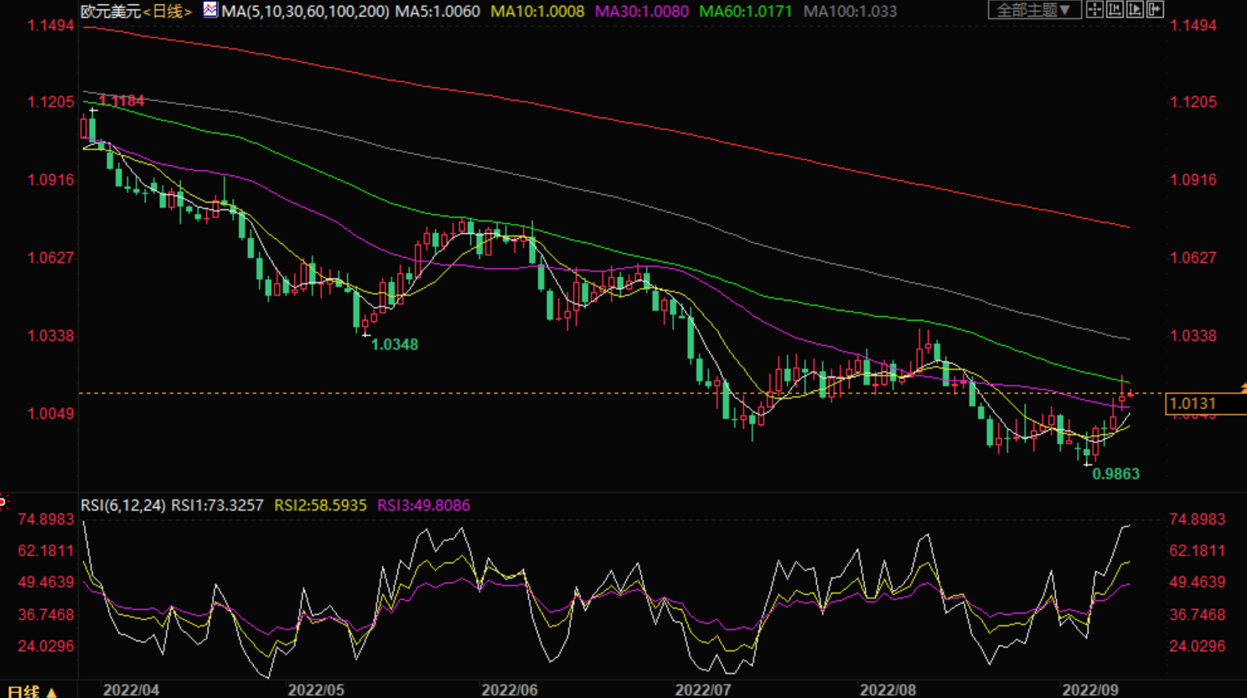Select the MA5:1.0060 legend value
This screenshot has height=698, width=1247.
[437, 11]
